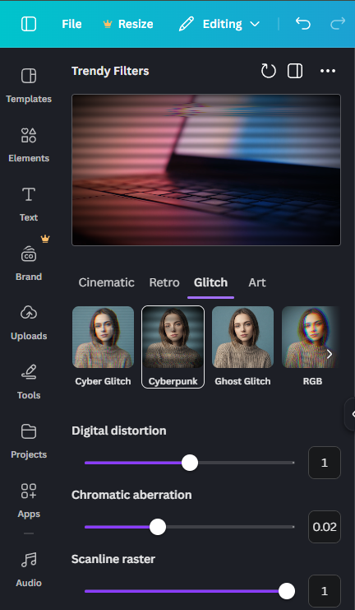Image resolution: width=355 pixels, height=610 pixels.
Task: Apply the RGB filter
Action: pos(311,347)
